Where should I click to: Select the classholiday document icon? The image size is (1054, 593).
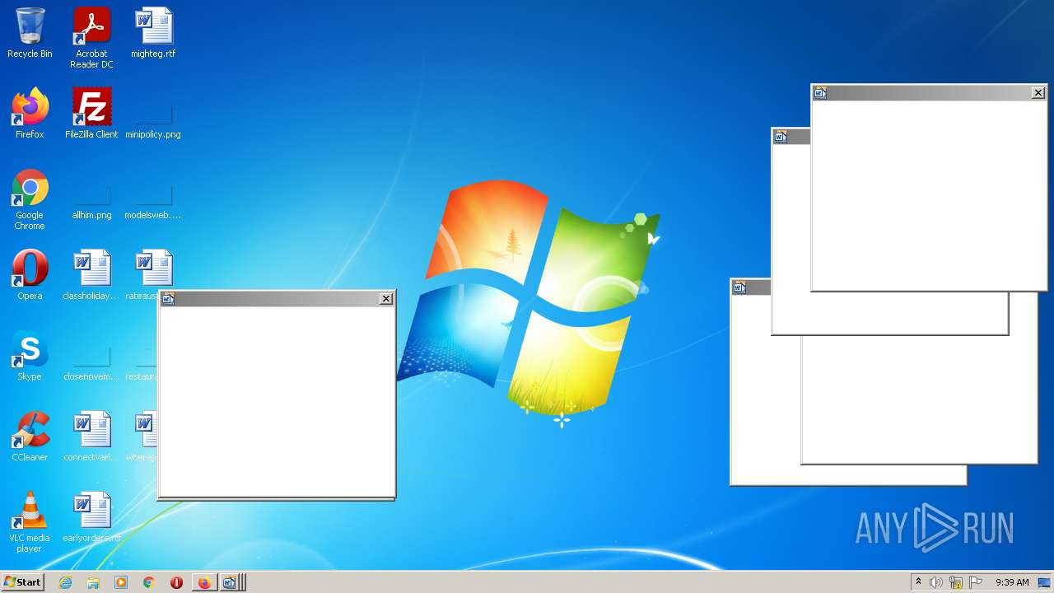click(91, 276)
